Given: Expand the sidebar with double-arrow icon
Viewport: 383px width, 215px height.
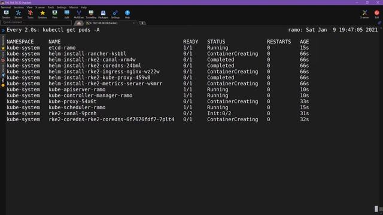Looking at the screenshot, I should click(x=3, y=30).
